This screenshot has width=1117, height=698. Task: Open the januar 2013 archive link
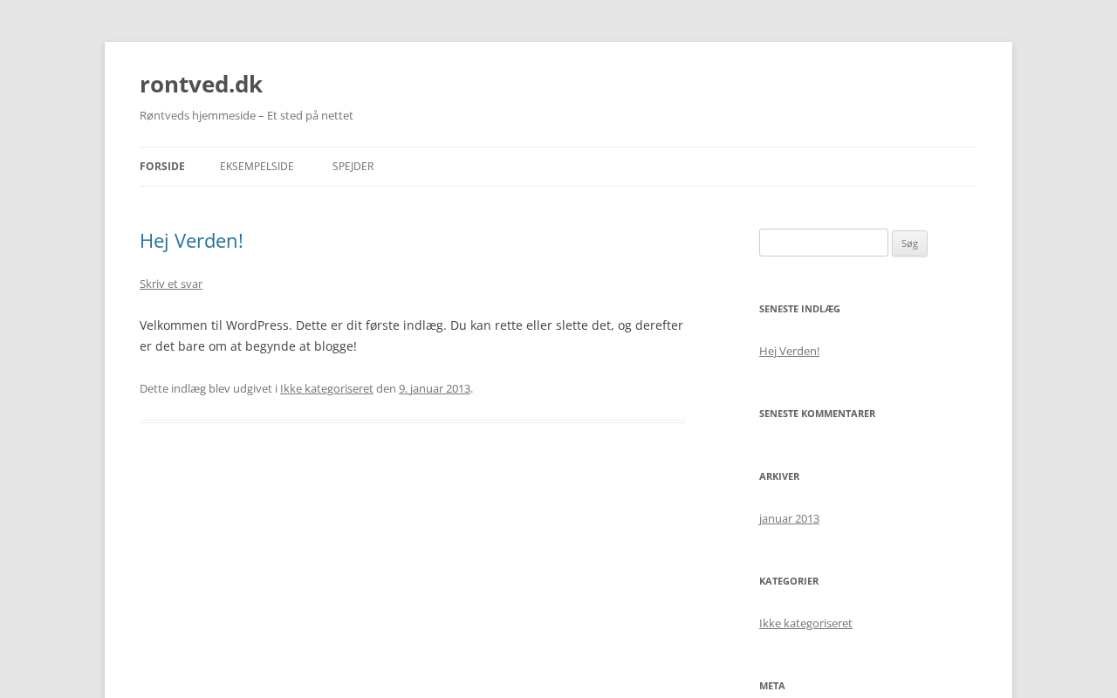789,518
